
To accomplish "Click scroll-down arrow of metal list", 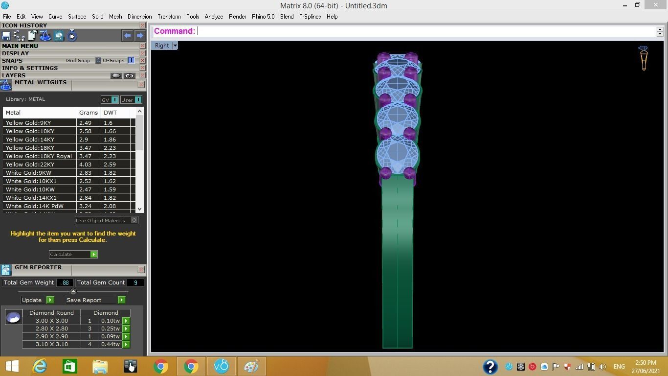I will tap(140, 209).
